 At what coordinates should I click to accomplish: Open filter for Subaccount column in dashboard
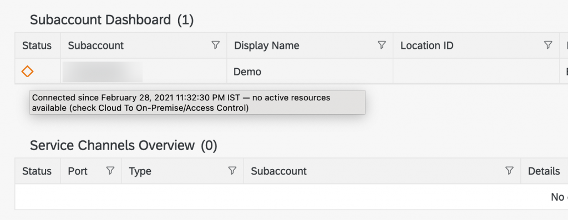pyautogui.click(x=216, y=45)
